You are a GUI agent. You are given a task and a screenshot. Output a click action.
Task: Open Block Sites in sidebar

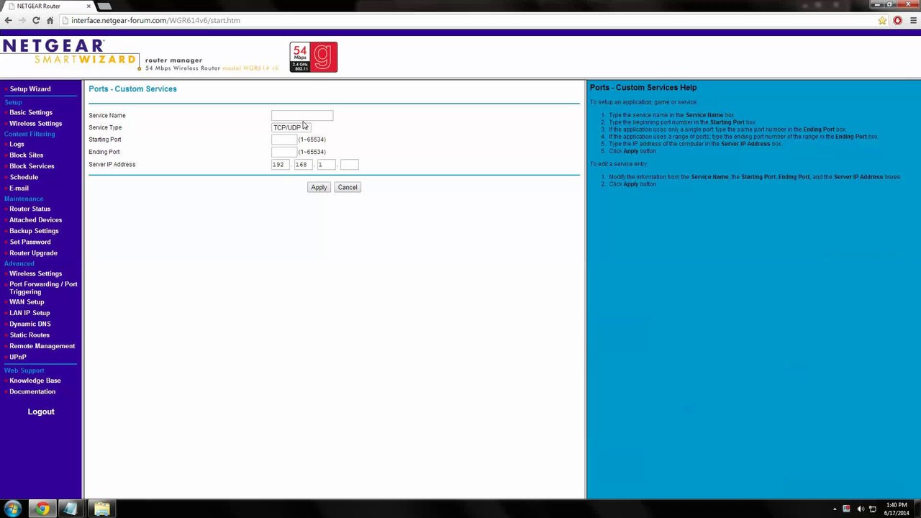point(26,155)
